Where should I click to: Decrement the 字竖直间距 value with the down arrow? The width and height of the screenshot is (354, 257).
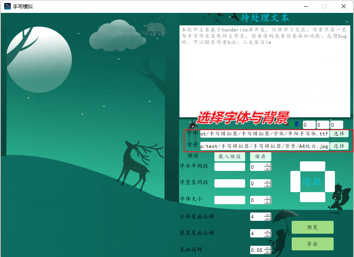coord(268,185)
